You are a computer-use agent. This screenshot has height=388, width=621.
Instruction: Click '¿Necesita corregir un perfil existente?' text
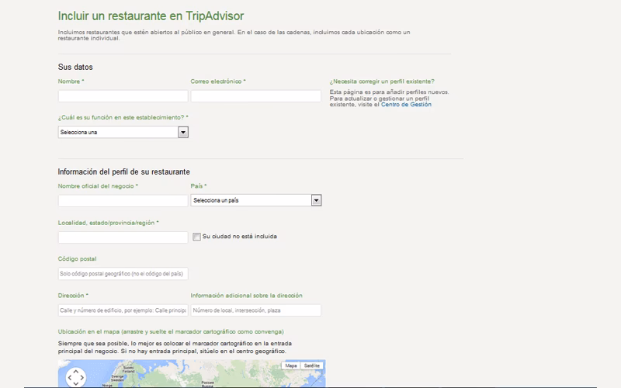point(382,81)
